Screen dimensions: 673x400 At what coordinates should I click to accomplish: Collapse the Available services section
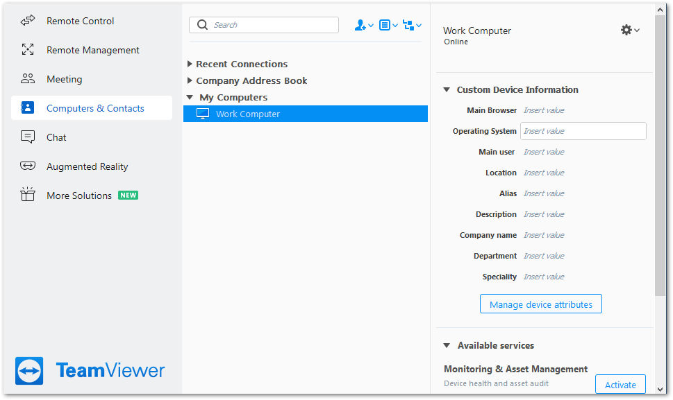[447, 345]
